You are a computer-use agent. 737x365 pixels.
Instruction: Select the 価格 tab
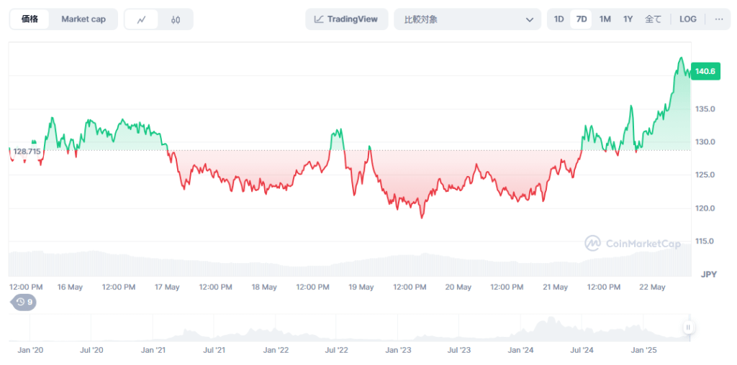pyautogui.click(x=30, y=19)
